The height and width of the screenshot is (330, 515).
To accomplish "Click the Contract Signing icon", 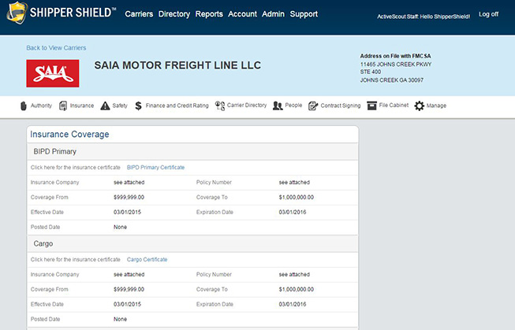I will point(313,106).
